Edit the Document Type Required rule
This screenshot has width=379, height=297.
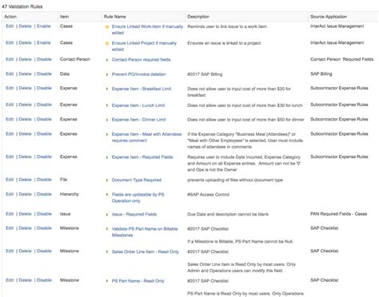[10, 180]
